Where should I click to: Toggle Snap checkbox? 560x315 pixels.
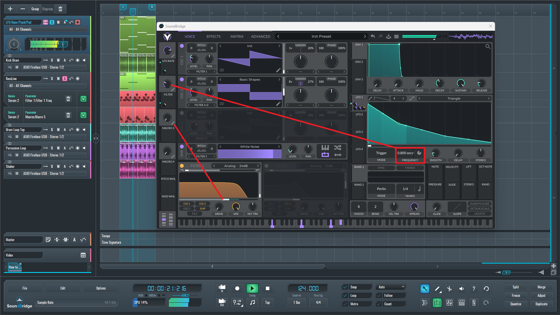point(345,287)
